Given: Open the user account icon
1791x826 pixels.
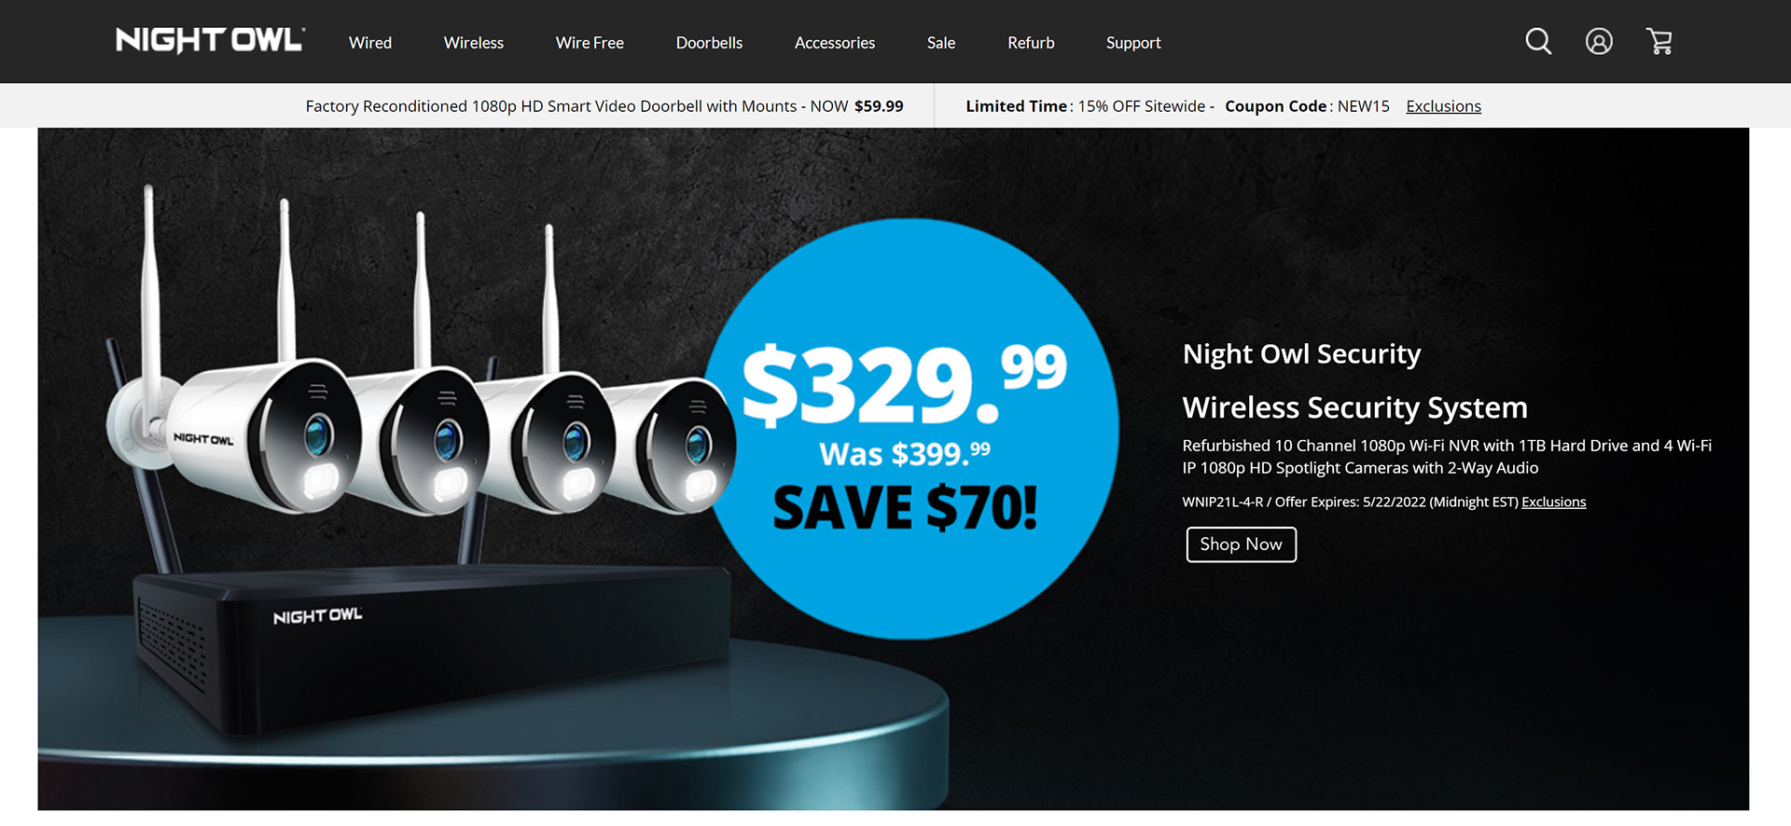Looking at the screenshot, I should pos(1599,42).
